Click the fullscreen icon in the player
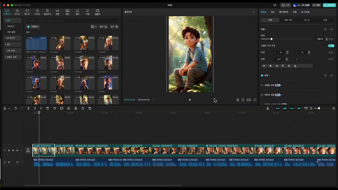 [255, 100]
